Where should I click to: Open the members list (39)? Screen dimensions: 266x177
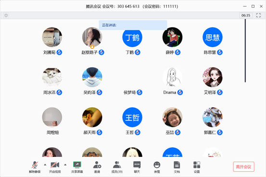pos(117,167)
